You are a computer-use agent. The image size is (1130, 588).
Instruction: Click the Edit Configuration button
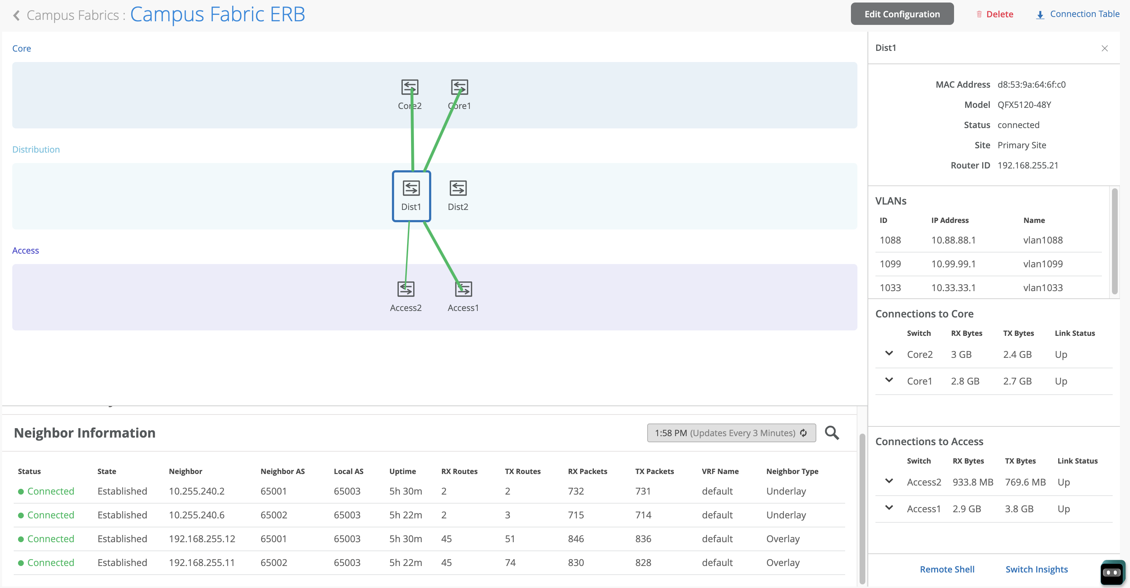tap(902, 14)
